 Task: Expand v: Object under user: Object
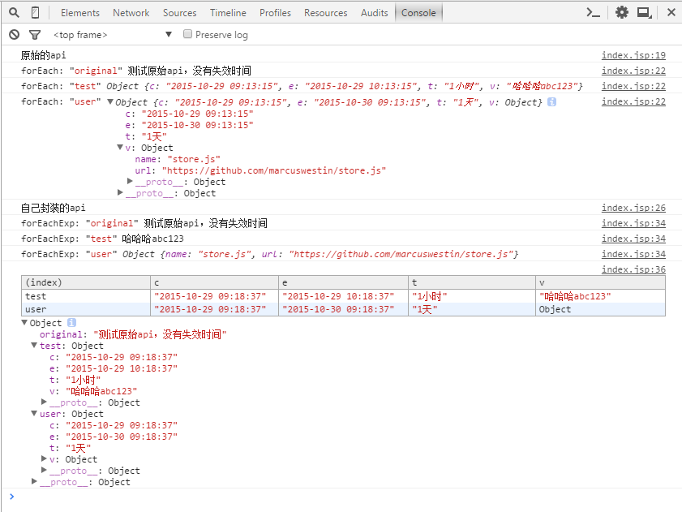tap(44, 458)
